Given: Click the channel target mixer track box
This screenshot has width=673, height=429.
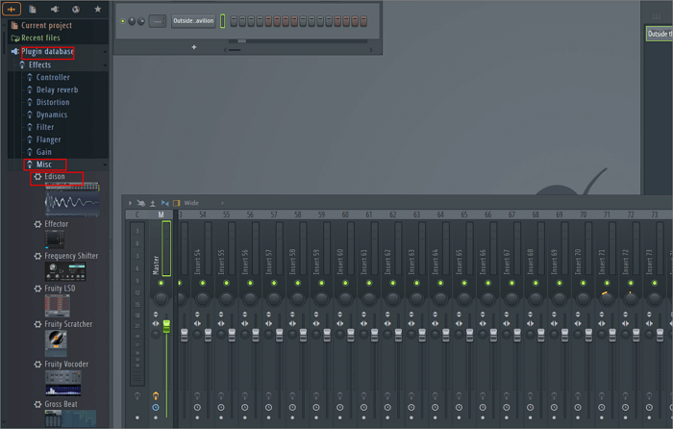Looking at the screenshot, I should click(158, 21).
